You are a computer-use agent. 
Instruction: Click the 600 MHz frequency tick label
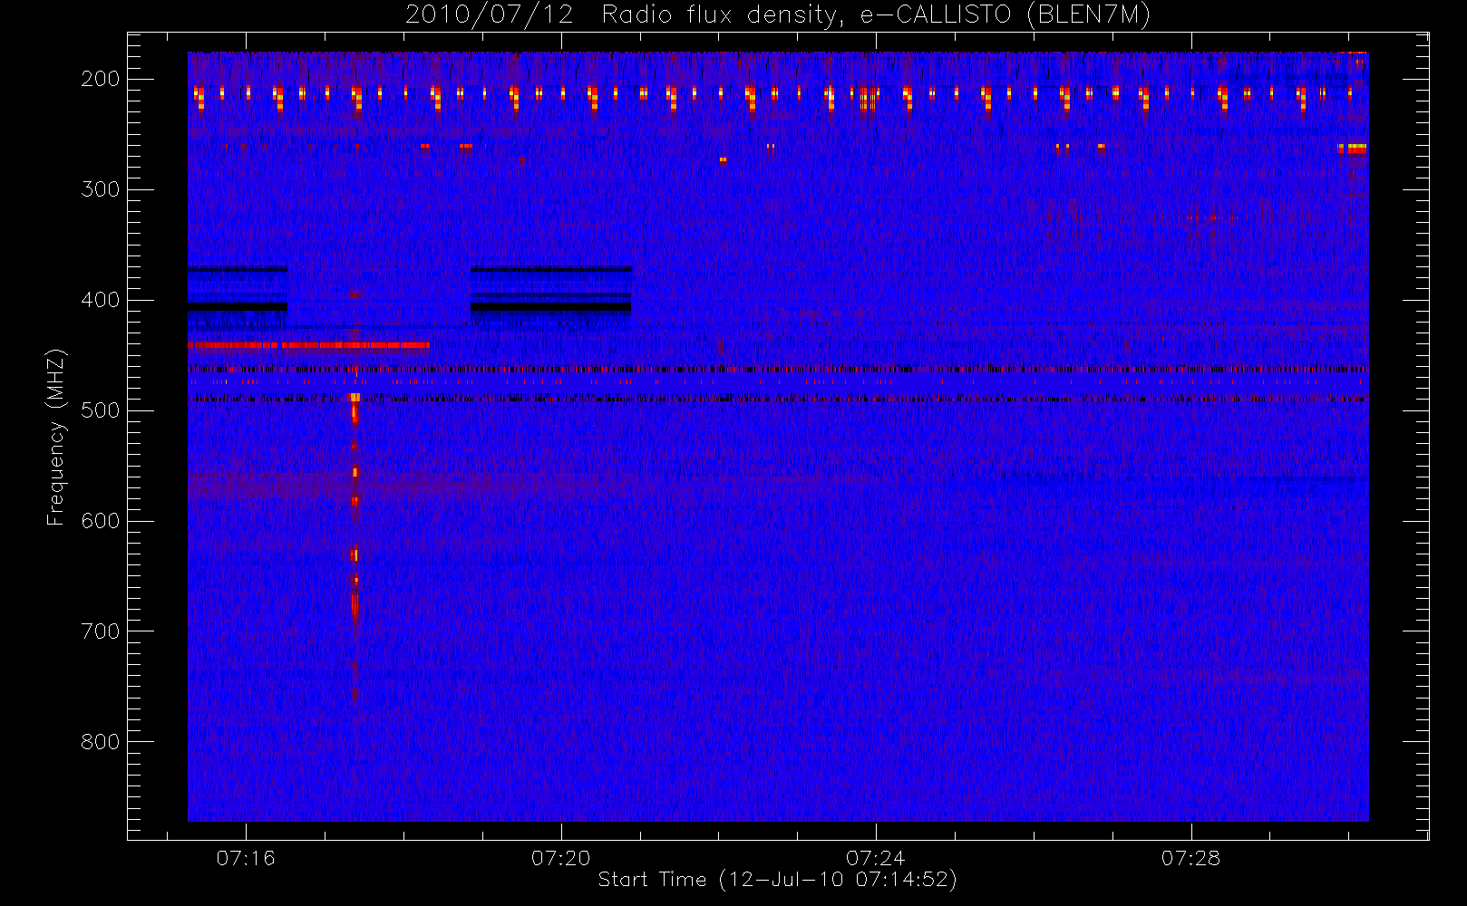pyautogui.click(x=101, y=521)
